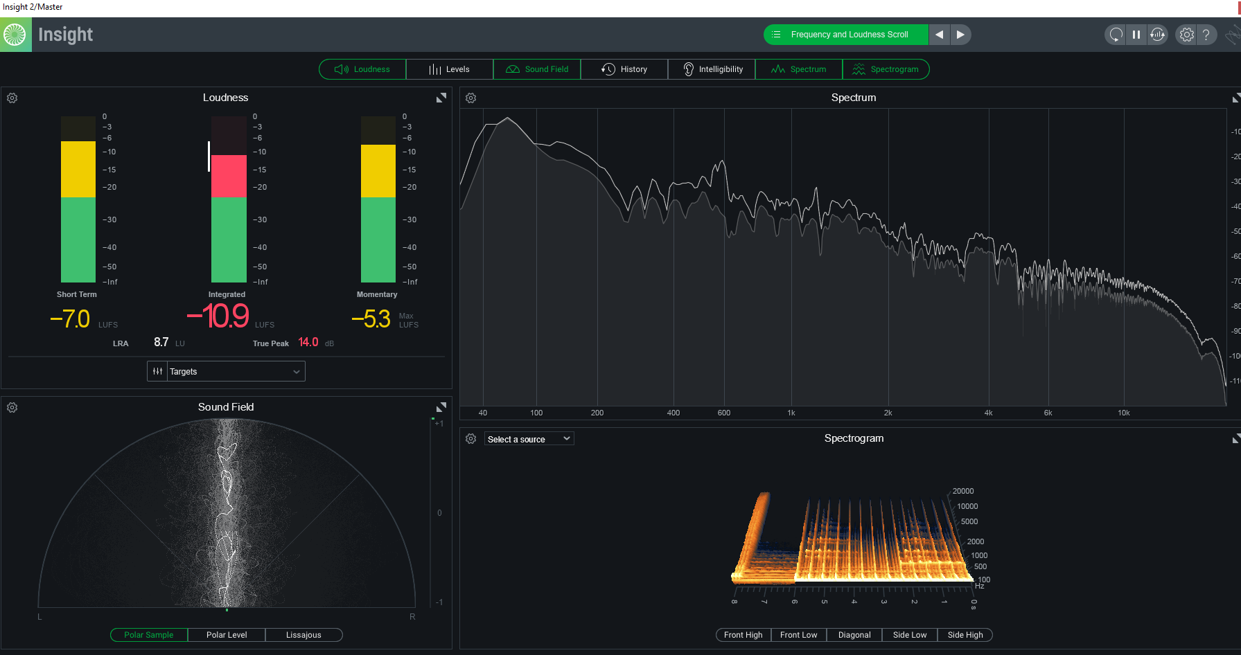This screenshot has height=655, width=1241.
Task: Go to the next preset arrow
Action: point(960,35)
